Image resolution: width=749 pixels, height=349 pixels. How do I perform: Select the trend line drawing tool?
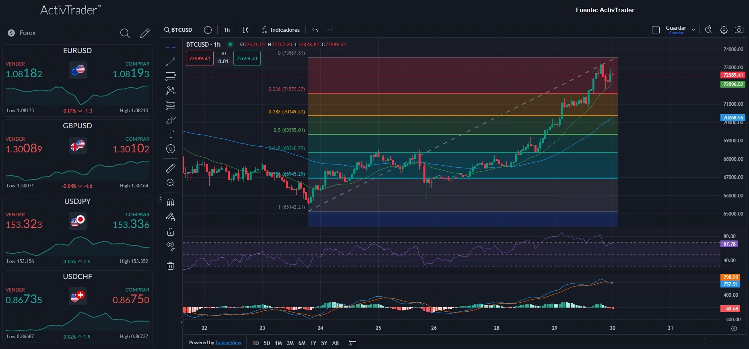tap(171, 62)
